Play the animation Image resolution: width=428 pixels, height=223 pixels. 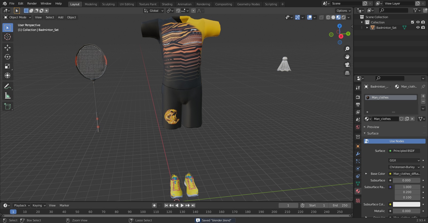pyautogui.click(x=182, y=205)
